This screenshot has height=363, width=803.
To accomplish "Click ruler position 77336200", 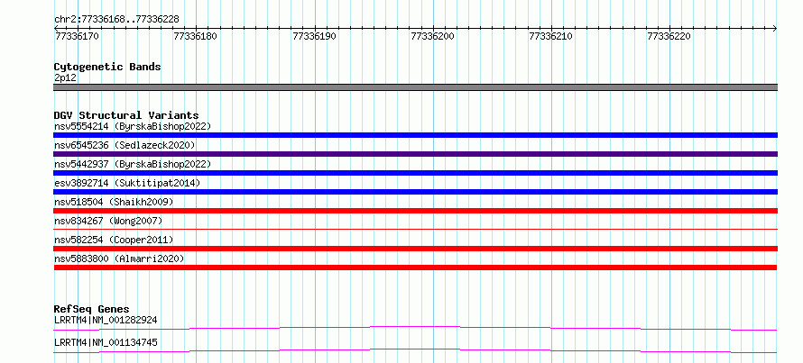I will pos(433,36).
